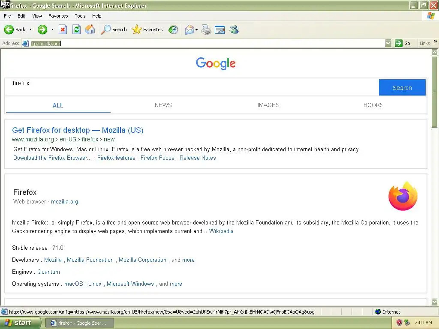Screen dimensions: 439x329
Task: Click the red security shield tray icon
Action: coord(399,323)
